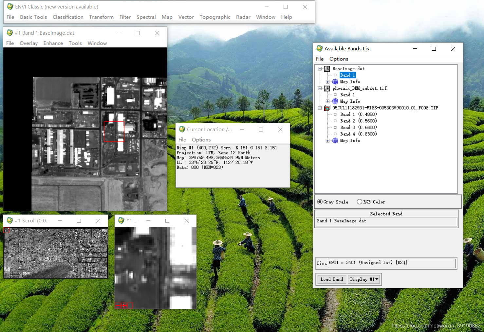
Task: Click the Cursor Location window ENVI icon
Action: (x=182, y=129)
